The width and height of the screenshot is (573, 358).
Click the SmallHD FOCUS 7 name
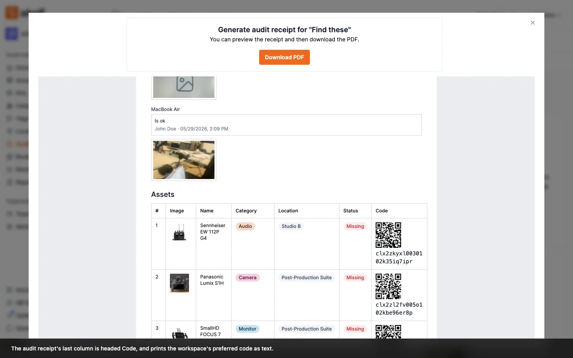click(210, 331)
